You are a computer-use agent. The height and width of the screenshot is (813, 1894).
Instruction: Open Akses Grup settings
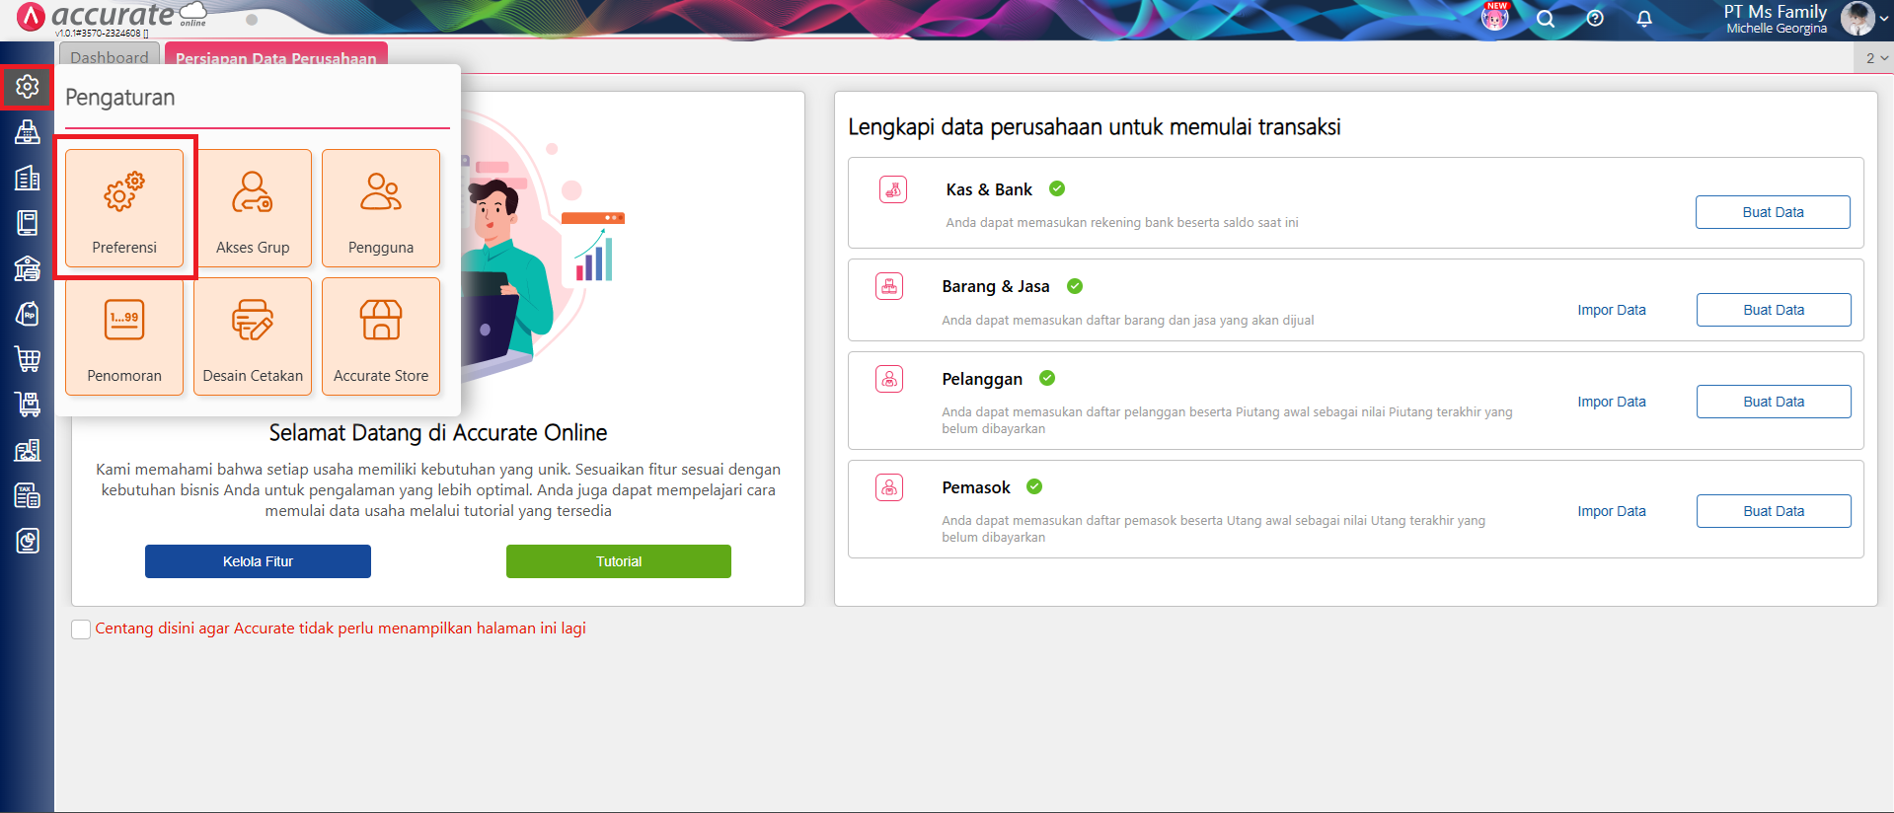click(253, 208)
